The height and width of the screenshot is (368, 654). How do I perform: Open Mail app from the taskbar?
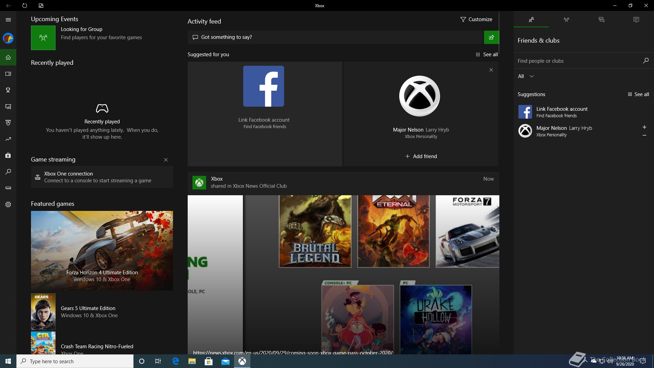(225, 361)
